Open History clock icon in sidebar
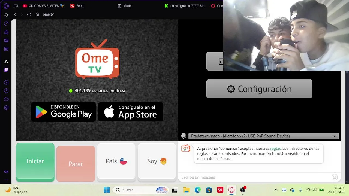349x196 pixels. pos(6,91)
